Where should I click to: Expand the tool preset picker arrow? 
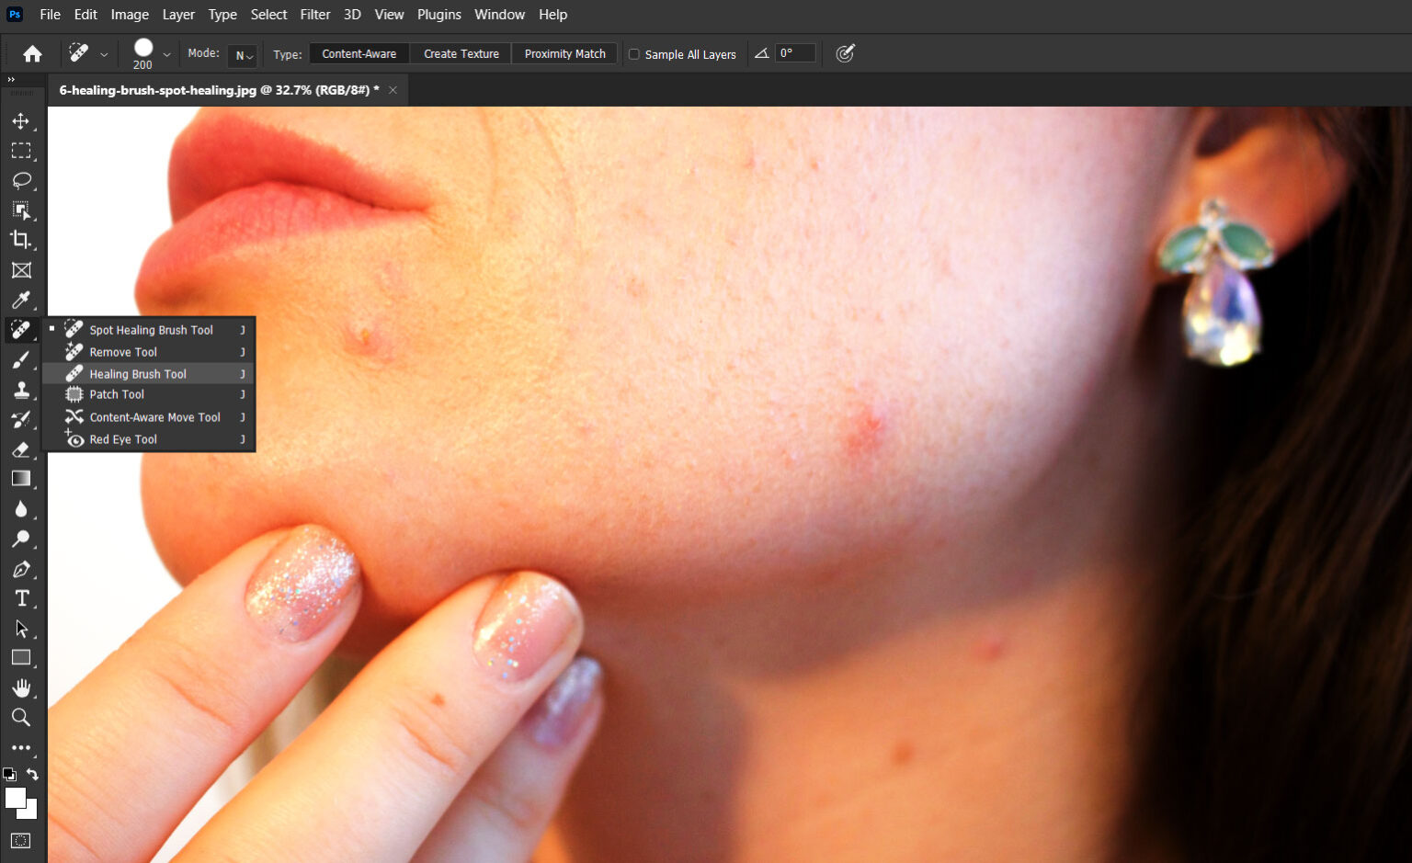point(104,55)
